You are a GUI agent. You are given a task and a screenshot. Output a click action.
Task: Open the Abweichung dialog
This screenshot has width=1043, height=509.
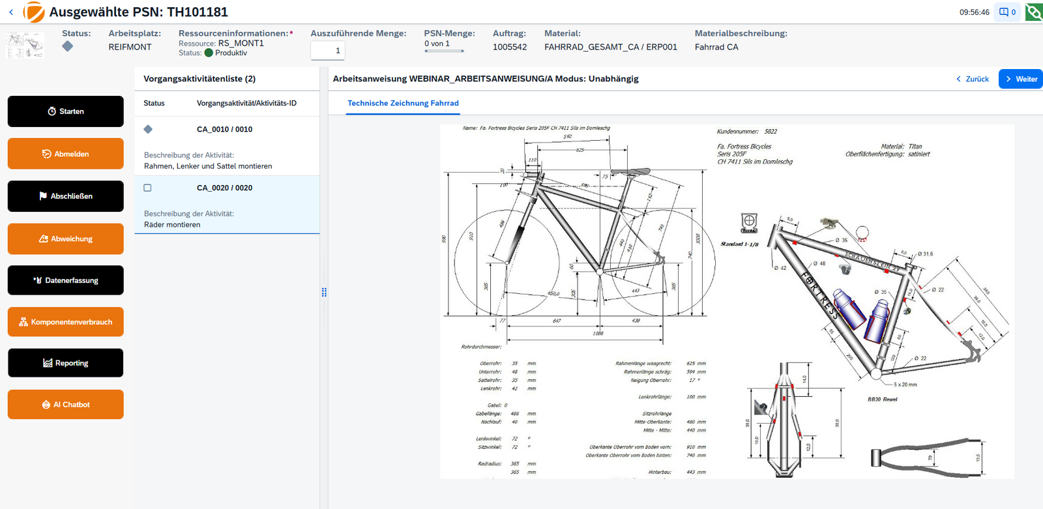pyautogui.click(x=66, y=239)
